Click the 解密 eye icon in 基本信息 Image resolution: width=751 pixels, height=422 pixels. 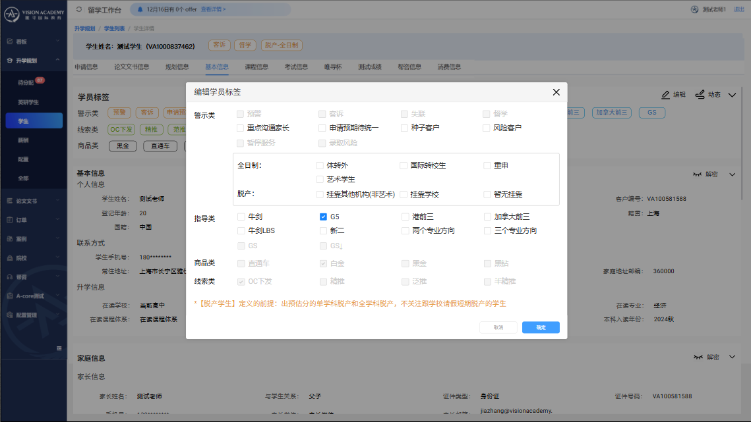point(698,174)
